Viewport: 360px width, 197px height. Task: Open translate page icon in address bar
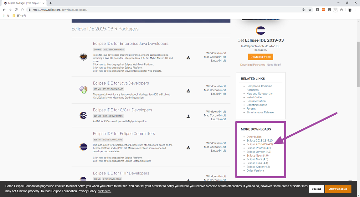click(304, 10)
